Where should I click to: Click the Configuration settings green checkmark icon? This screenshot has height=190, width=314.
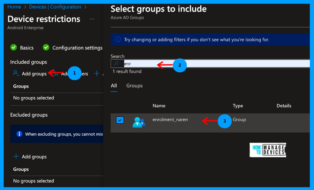click(x=46, y=47)
